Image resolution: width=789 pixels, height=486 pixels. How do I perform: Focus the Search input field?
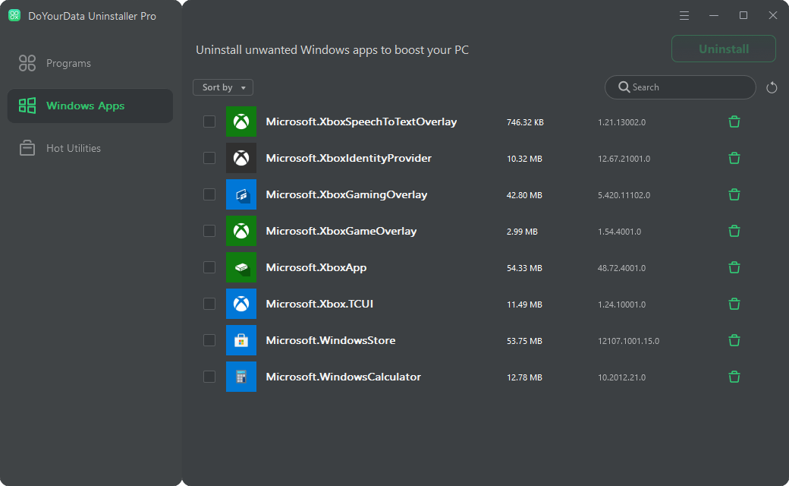[x=681, y=87]
